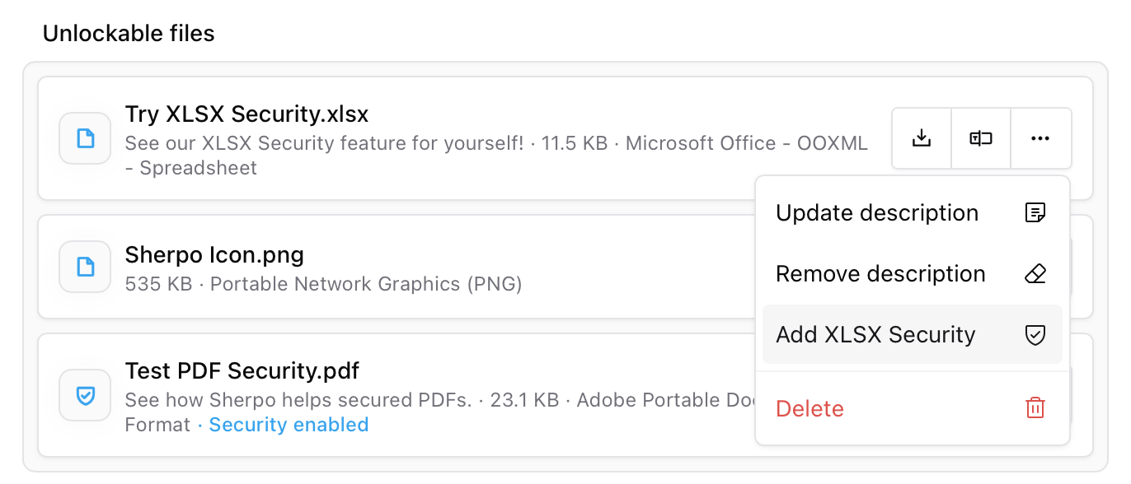Click the shield file icon on Test PDF Security.pdf
Image resolution: width=1131 pixels, height=484 pixels.
point(84,395)
